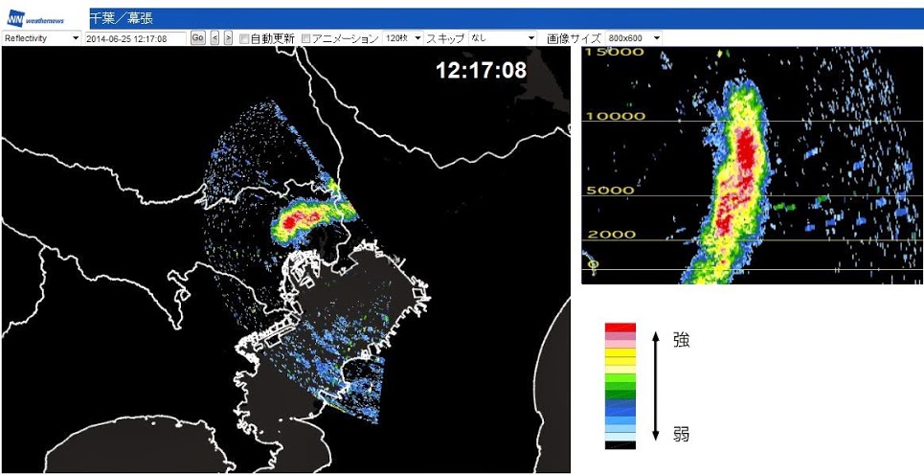Select the green swatch in legend
Image resolution: width=924 pixels, height=475 pixels.
tap(620, 386)
